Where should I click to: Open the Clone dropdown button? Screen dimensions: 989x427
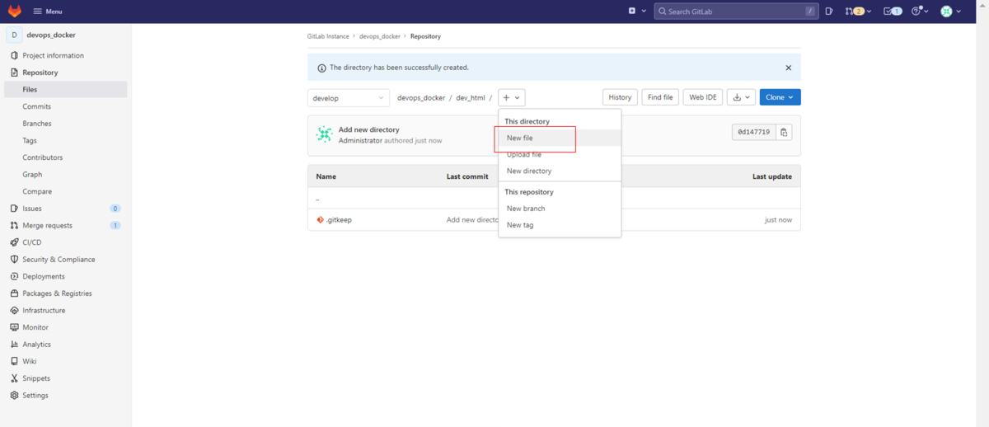(780, 97)
